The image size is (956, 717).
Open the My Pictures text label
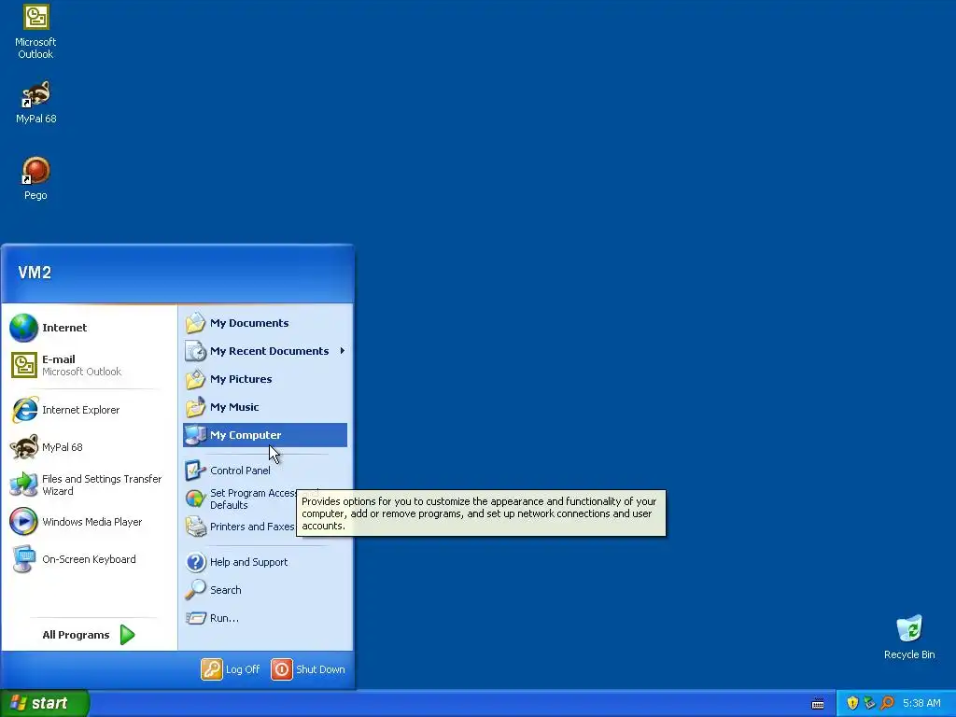click(x=241, y=379)
